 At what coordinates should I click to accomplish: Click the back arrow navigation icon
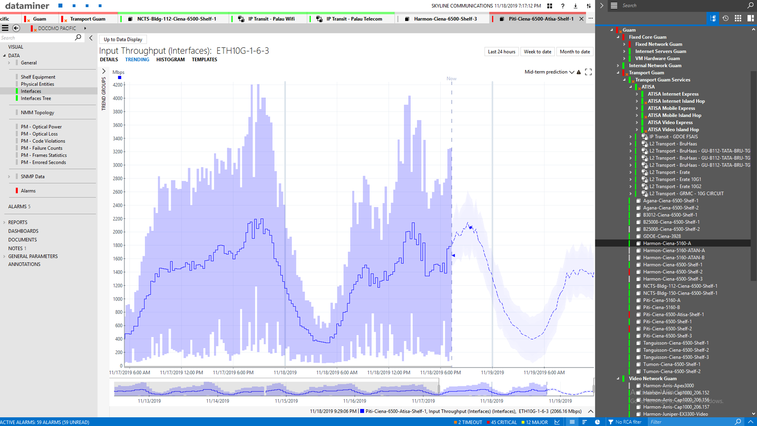pyautogui.click(x=16, y=28)
